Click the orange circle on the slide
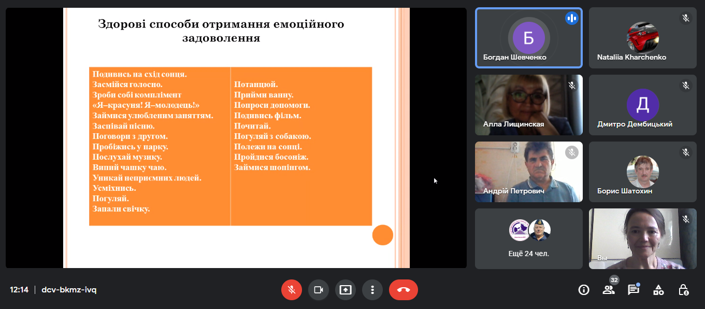The height and width of the screenshot is (309, 705). pyautogui.click(x=383, y=235)
